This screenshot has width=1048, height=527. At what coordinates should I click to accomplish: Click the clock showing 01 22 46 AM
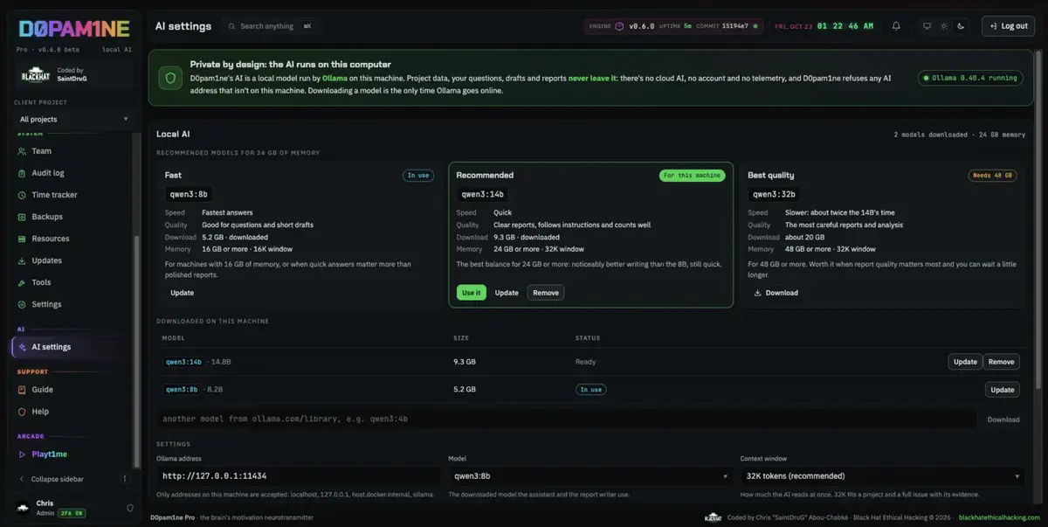[x=845, y=26]
